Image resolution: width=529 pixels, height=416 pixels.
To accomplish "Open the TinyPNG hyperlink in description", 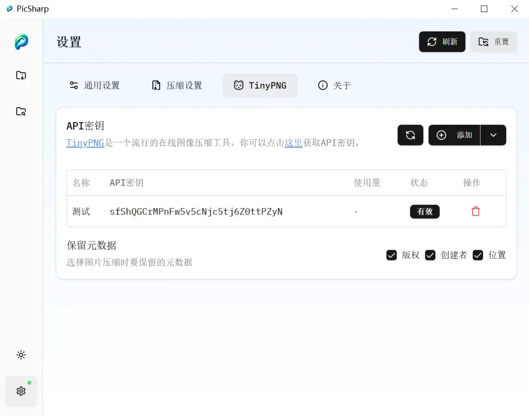I will [85, 143].
